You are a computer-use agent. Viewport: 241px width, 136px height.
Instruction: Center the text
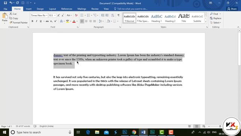[86, 21]
